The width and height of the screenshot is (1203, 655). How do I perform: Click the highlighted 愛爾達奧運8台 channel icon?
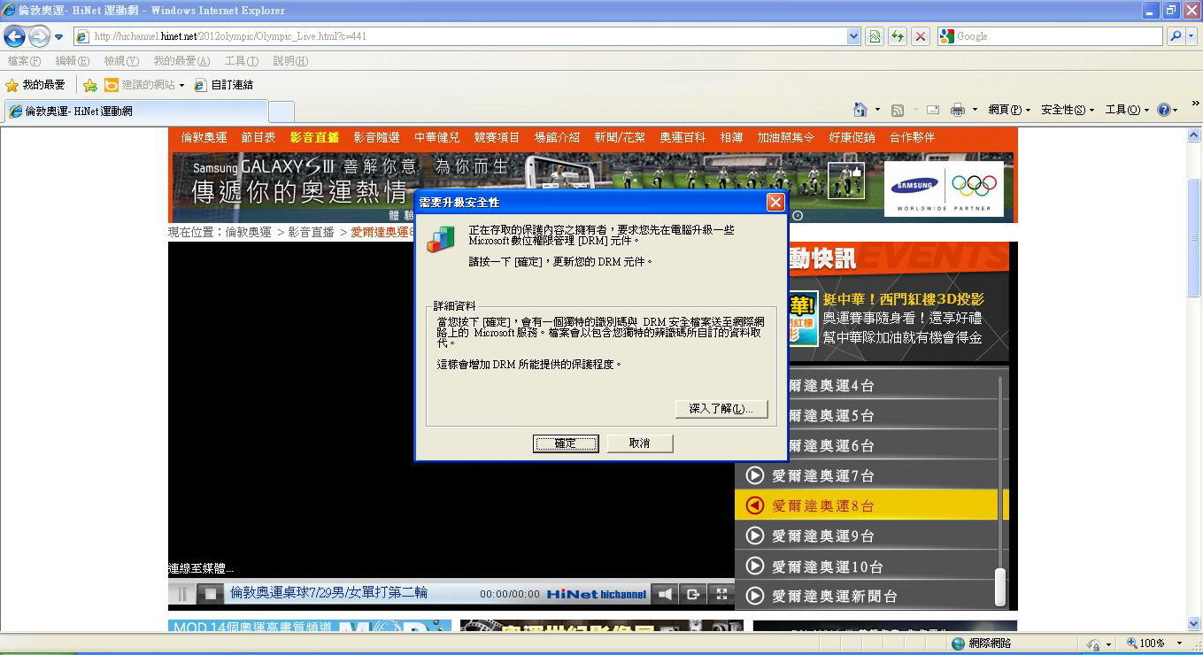[755, 505]
